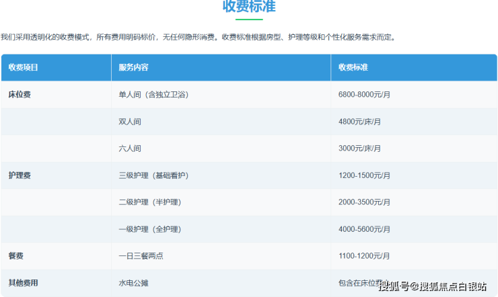The width and height of the screenshot is (498, 297).
Task: Click the 水电公摊 service cell
Action: coord(133,283)
